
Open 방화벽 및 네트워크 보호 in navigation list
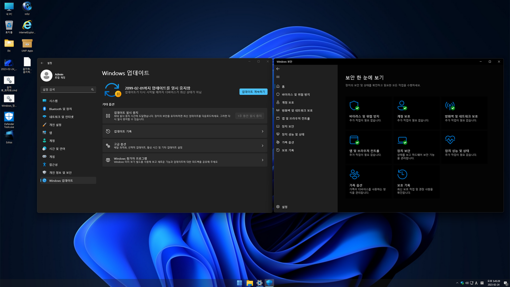click(305, 110)
